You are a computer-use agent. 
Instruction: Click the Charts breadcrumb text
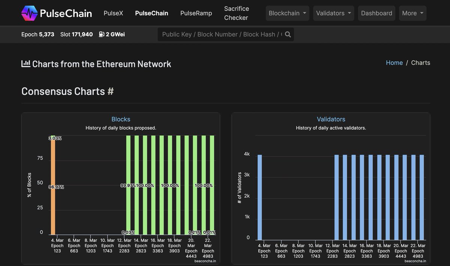coord(421,63)
